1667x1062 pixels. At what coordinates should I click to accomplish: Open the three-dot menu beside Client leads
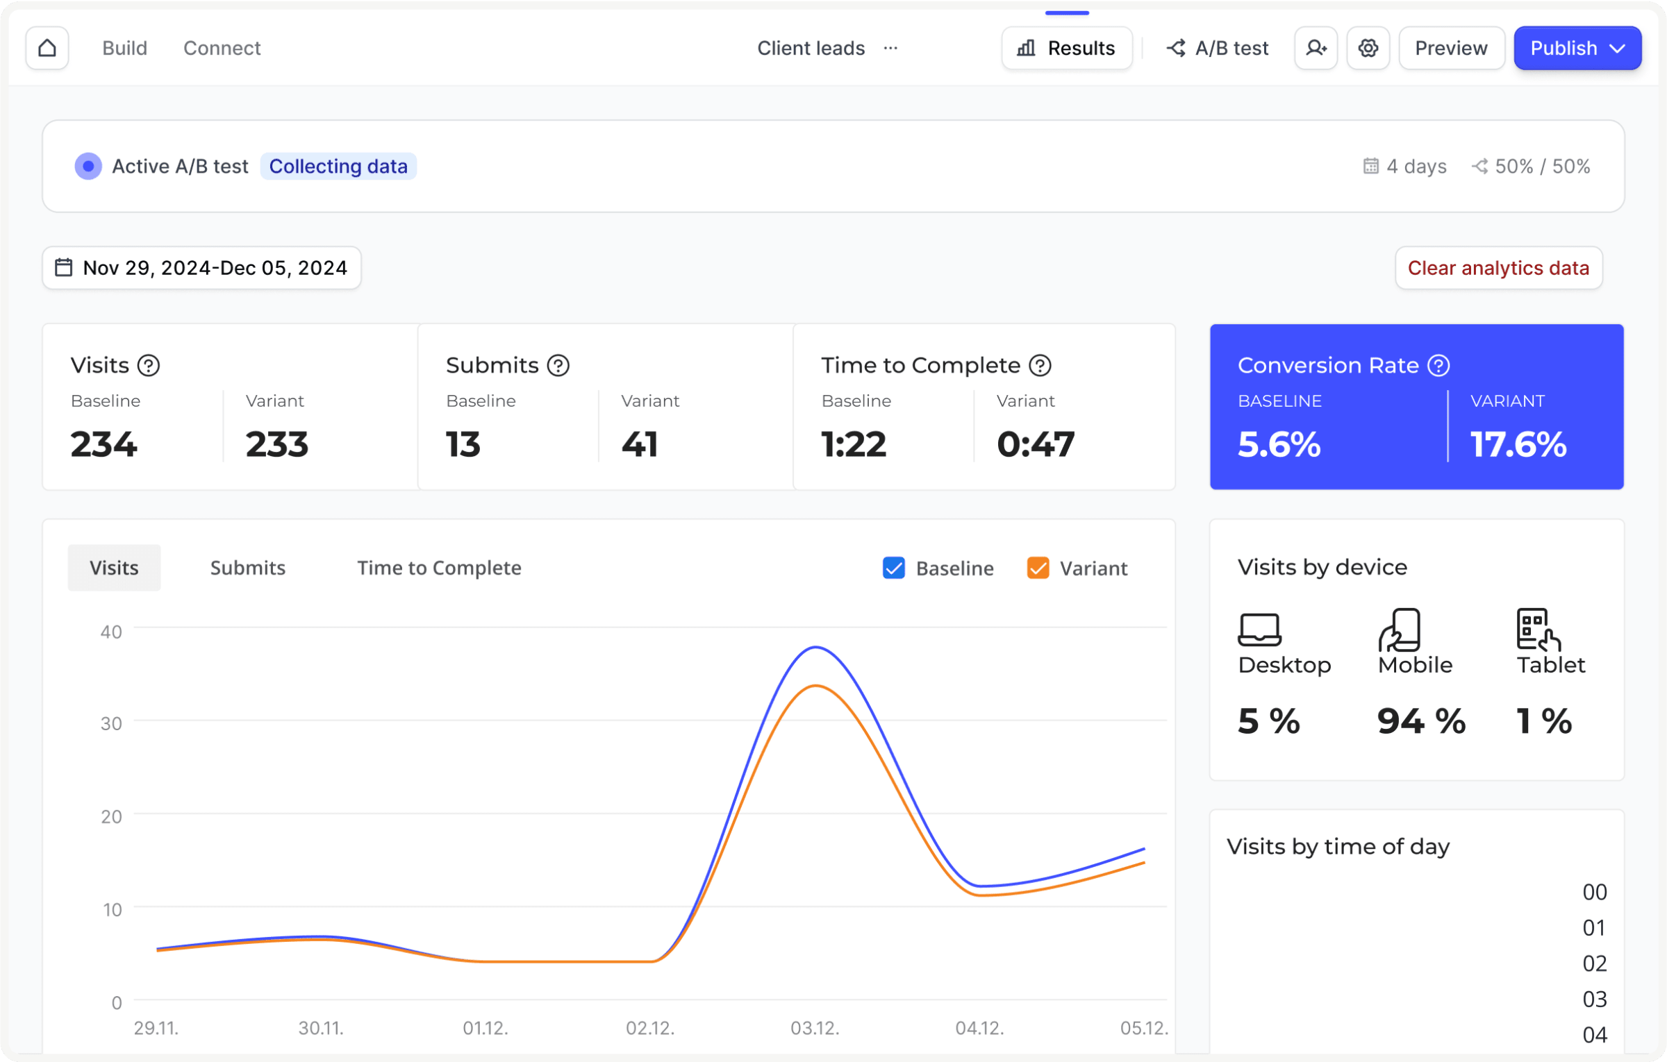click(x=890, y=48)
